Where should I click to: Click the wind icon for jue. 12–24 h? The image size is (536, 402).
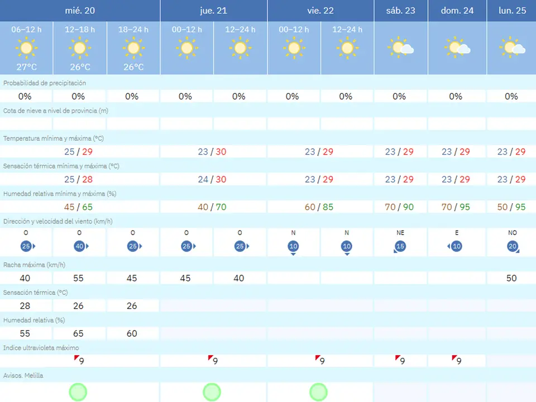pyautogui.click(x=242, y=246)
